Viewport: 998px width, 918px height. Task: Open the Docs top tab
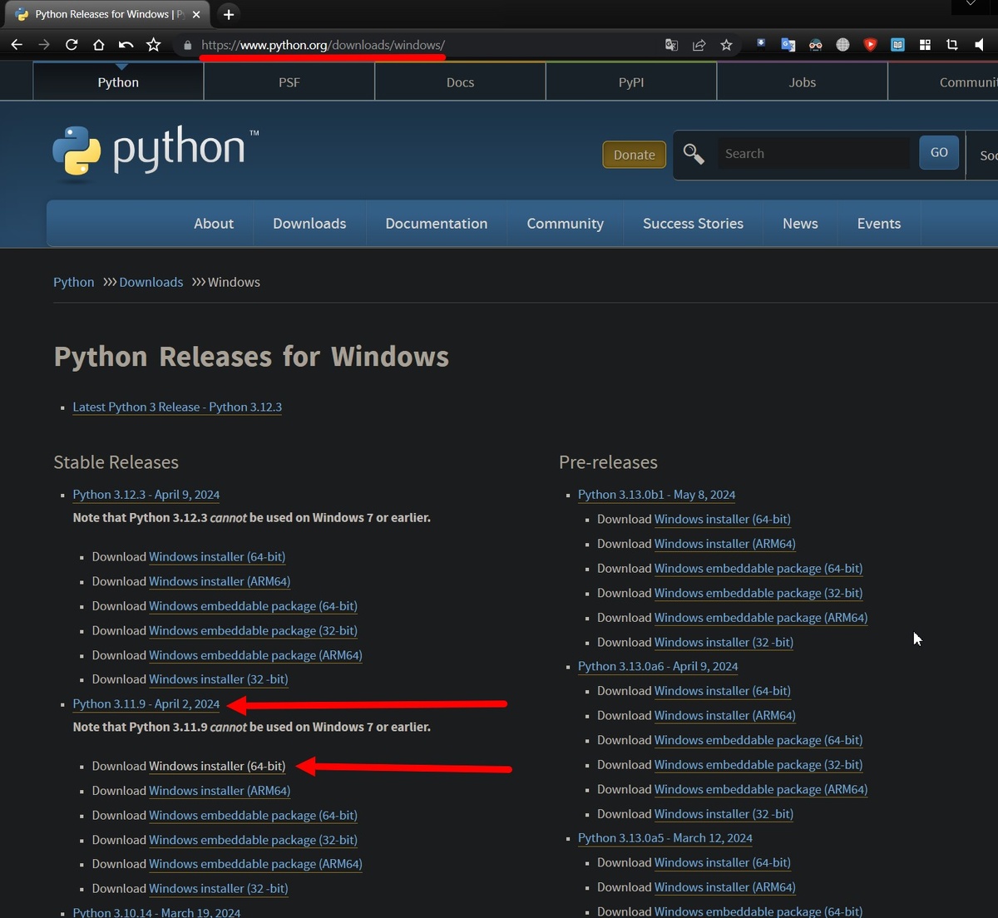tap(460, 82)
